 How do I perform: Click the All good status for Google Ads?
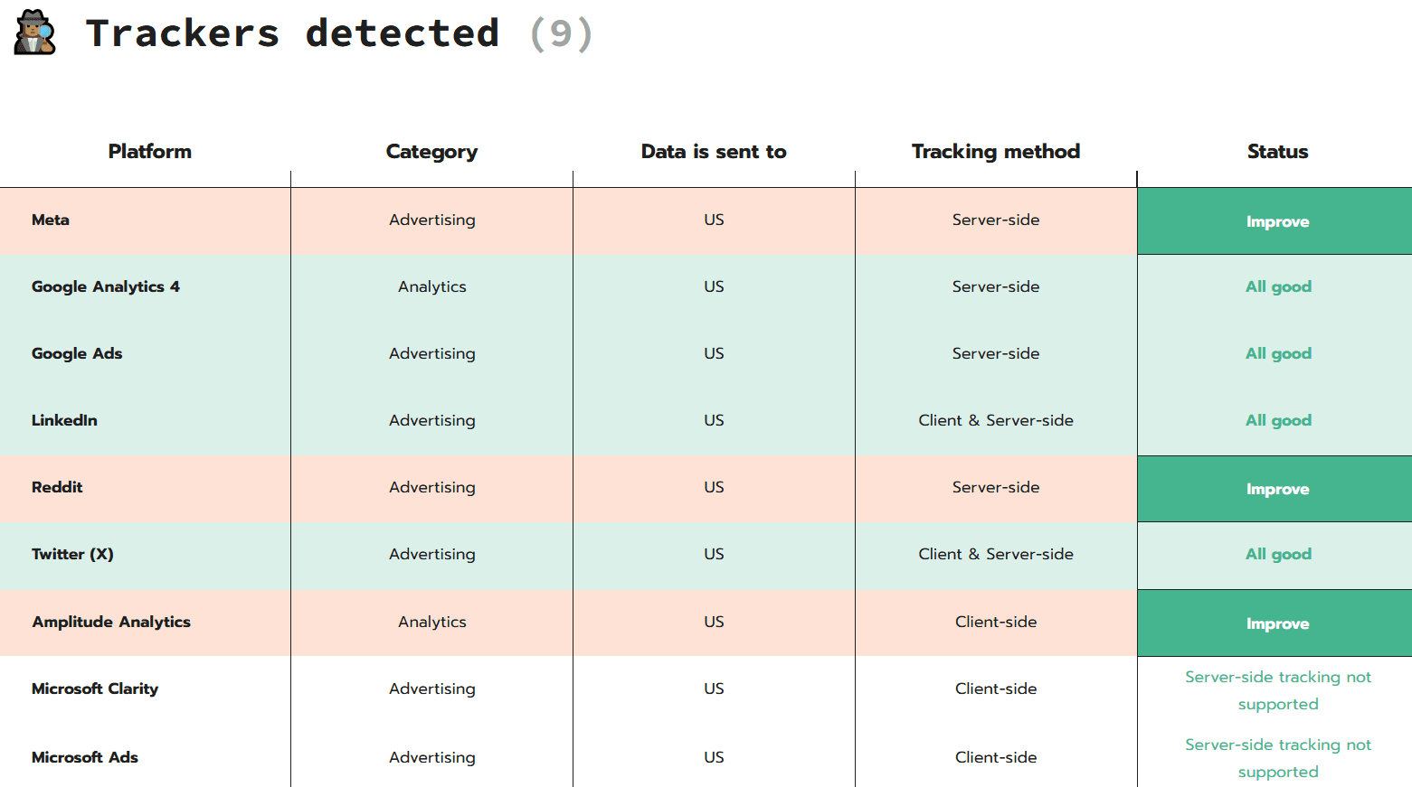pos(1277,353)
